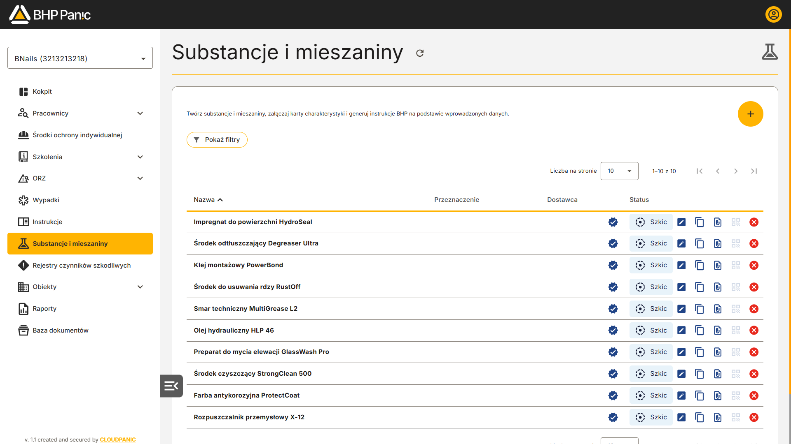
Task: Click the Przeznaczenie column header
Action: coord(456,200)
